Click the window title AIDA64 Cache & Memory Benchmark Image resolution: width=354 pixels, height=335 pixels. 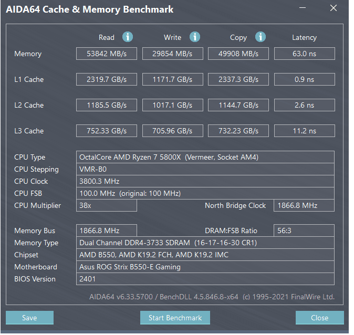[90, 9]
